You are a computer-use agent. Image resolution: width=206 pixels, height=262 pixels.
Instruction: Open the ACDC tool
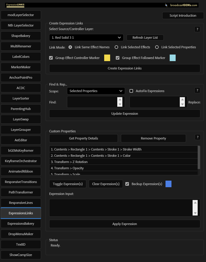click(x=21, y=88)
